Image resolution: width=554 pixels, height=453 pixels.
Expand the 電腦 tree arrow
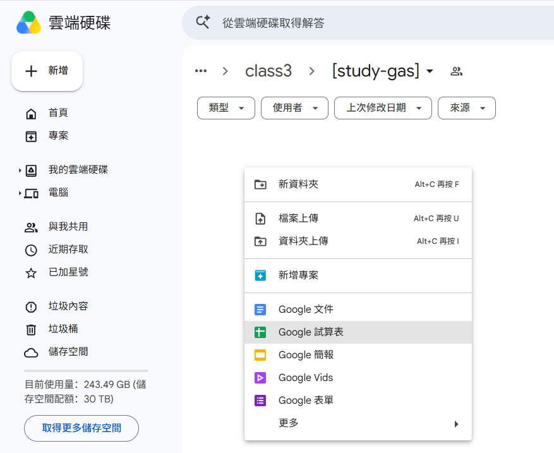point(20,193)
